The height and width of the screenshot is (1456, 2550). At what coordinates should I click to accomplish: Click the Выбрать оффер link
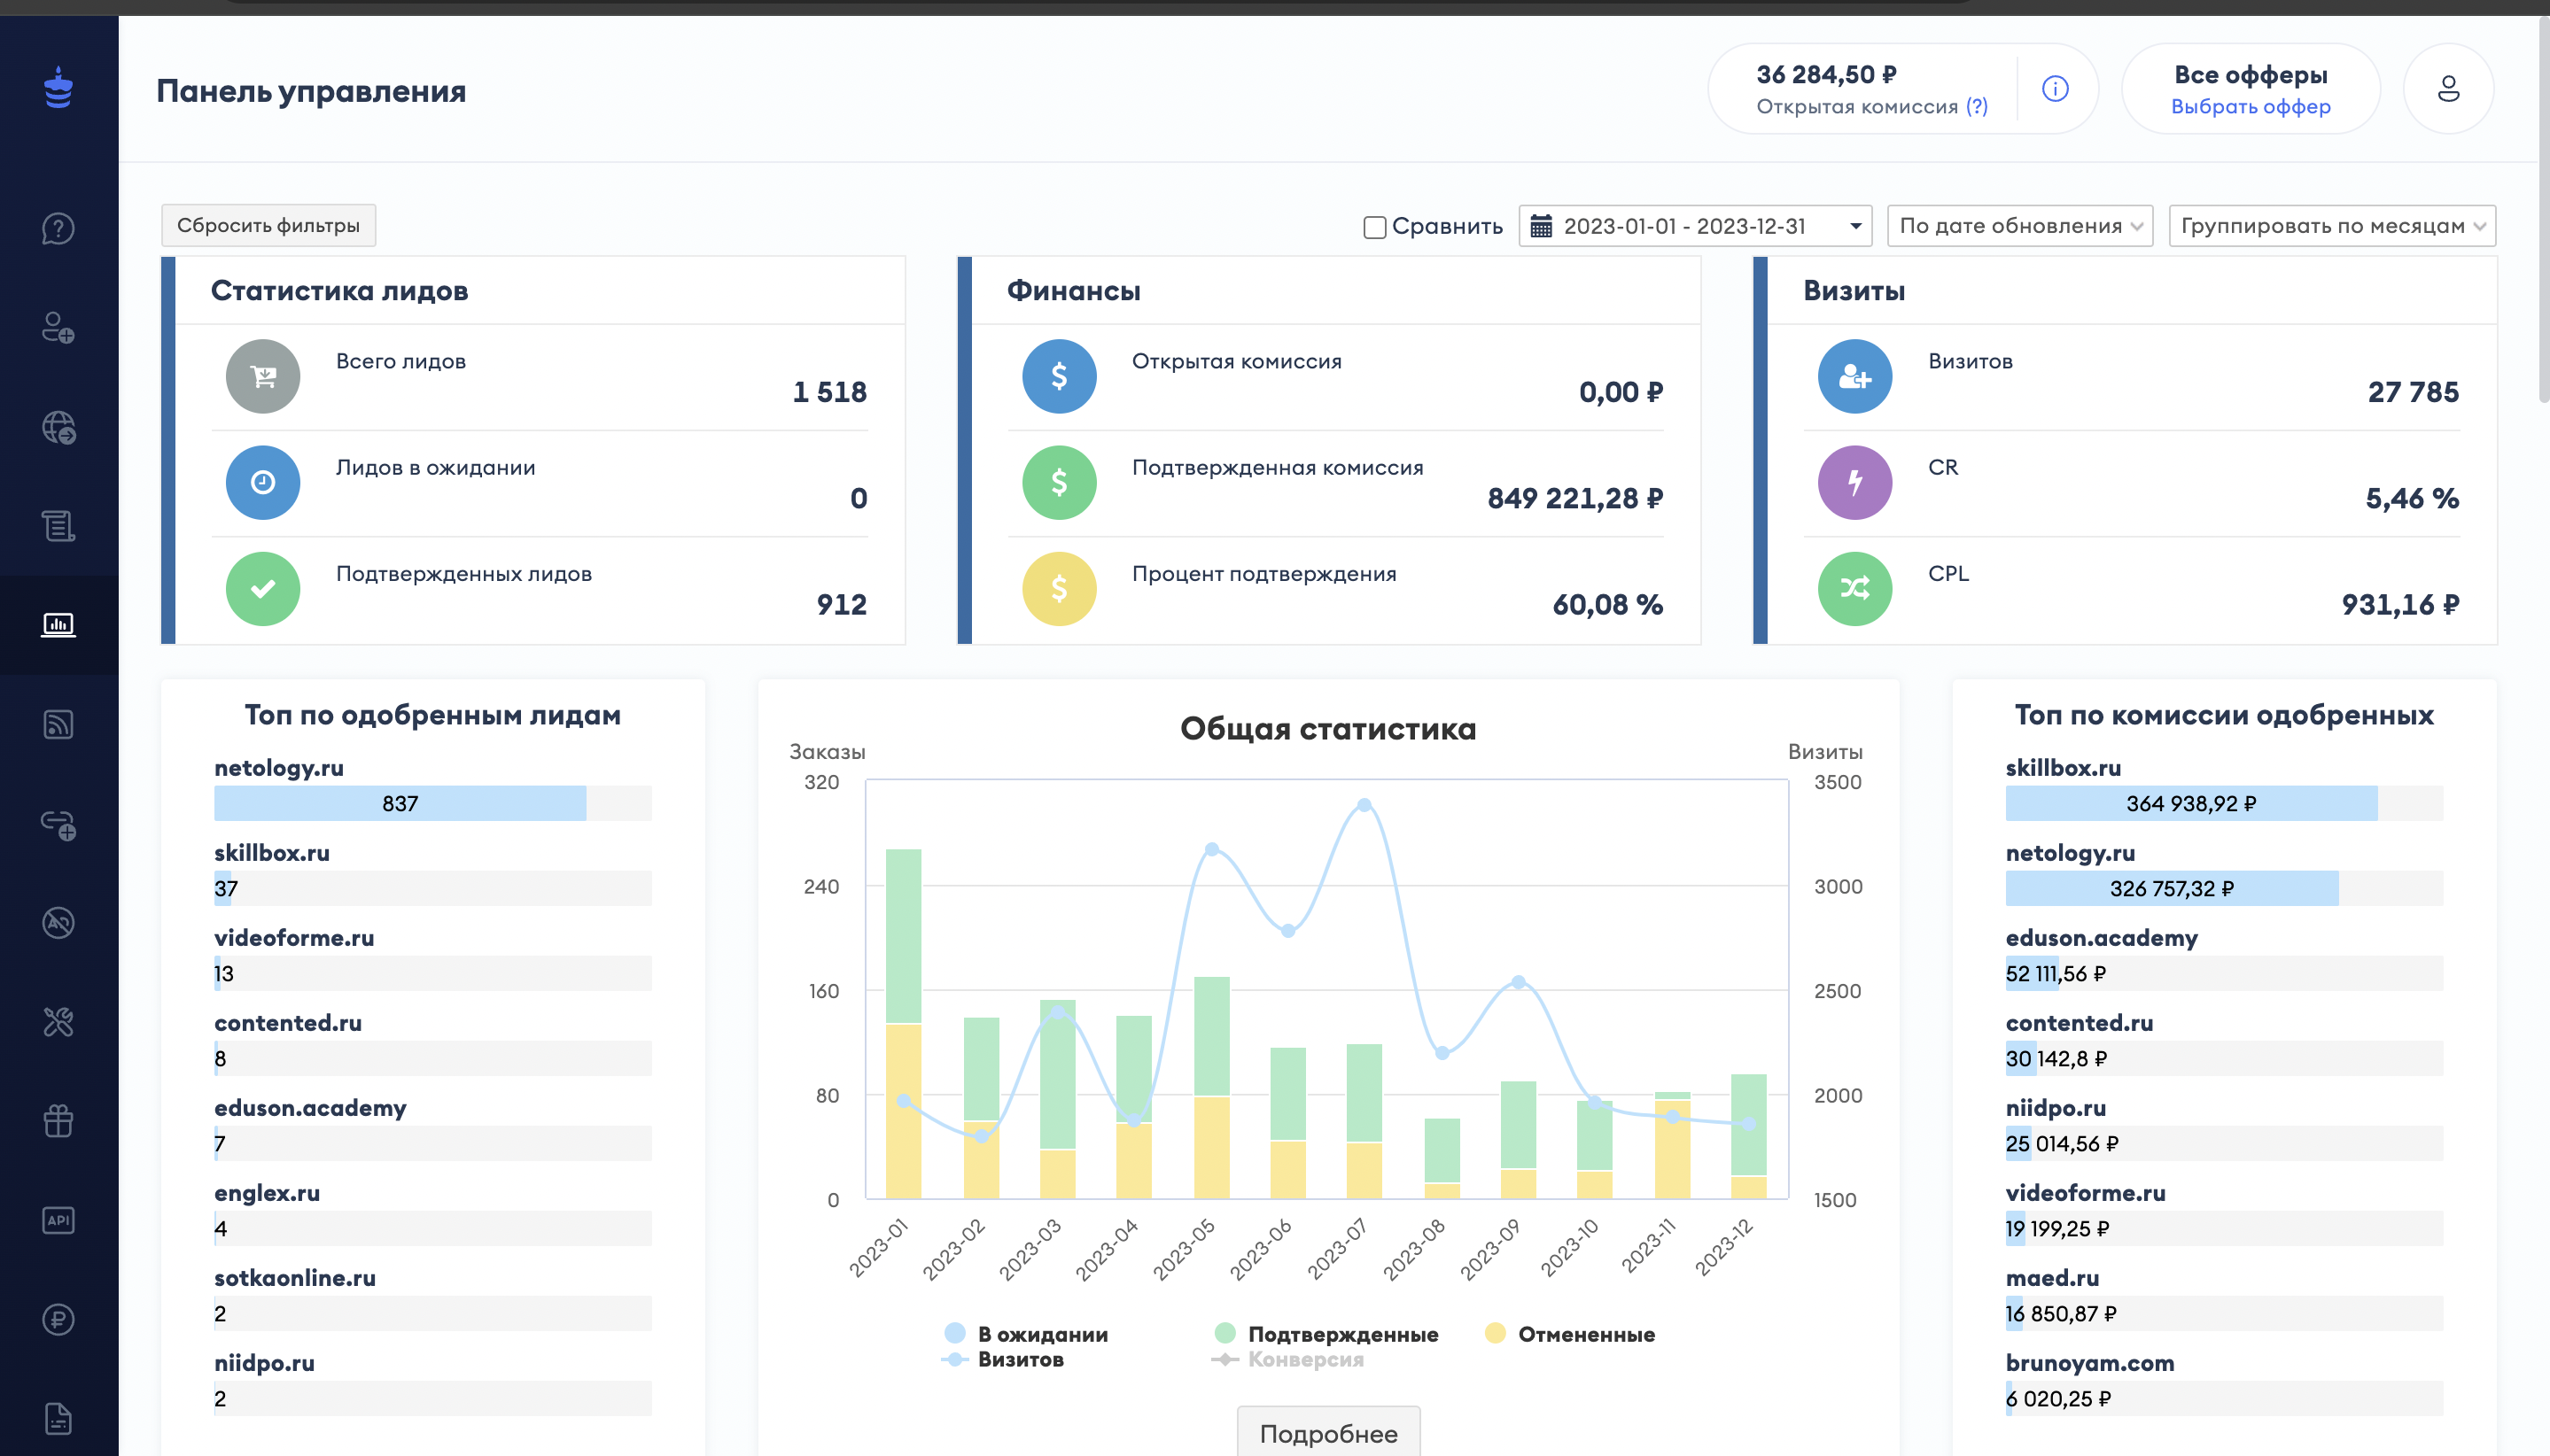point(2250,107)
